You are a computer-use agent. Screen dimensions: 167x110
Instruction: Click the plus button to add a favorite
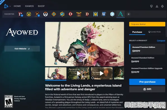click(129, 14)
